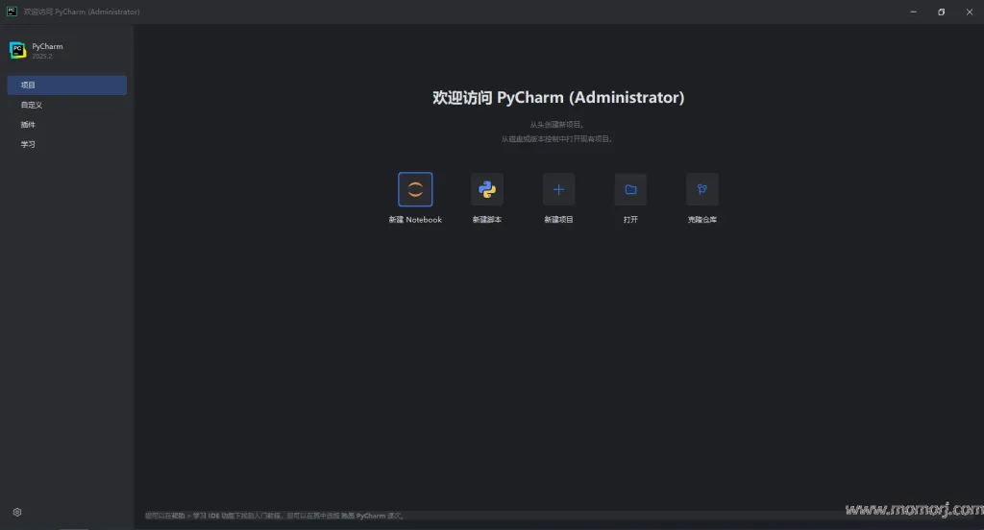
Task: Click the version number 2025.2 text
Action: 42,57
